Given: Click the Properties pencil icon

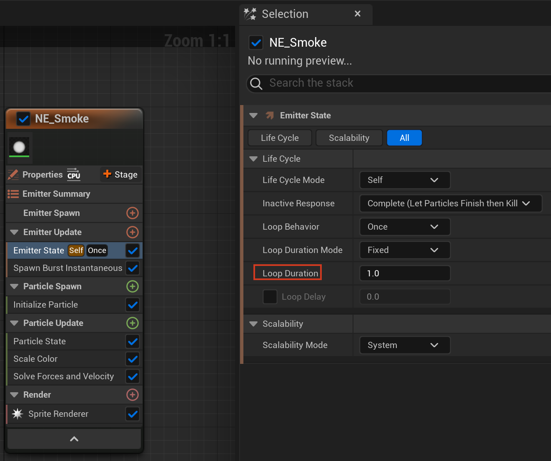Looking at the screenshot, I should 13,175.
